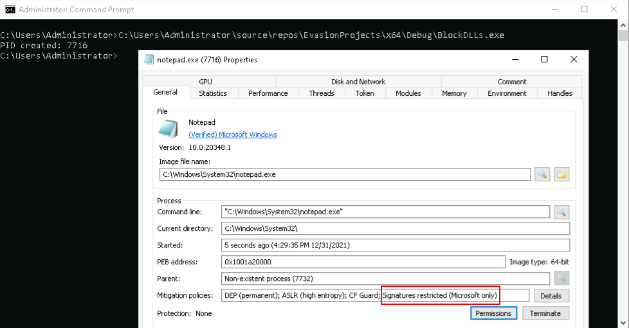629x328 pixels.
Task: Click the Details button for mitigation policies
Action: click(x=551, y=296)
